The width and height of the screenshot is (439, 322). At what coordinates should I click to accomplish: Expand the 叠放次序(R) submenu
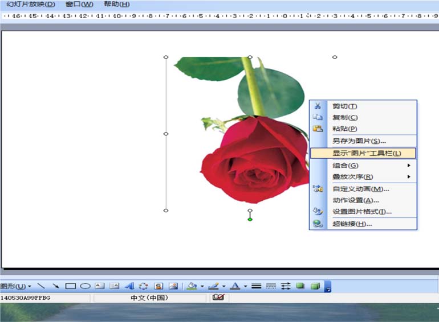[x=363, y=177]
